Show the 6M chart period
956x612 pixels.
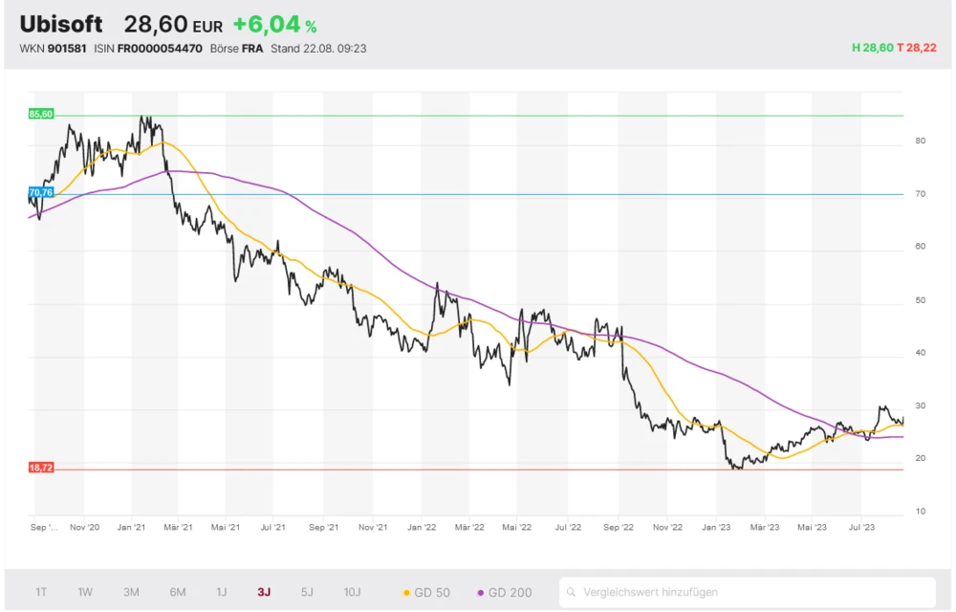[x=178, y=592]
